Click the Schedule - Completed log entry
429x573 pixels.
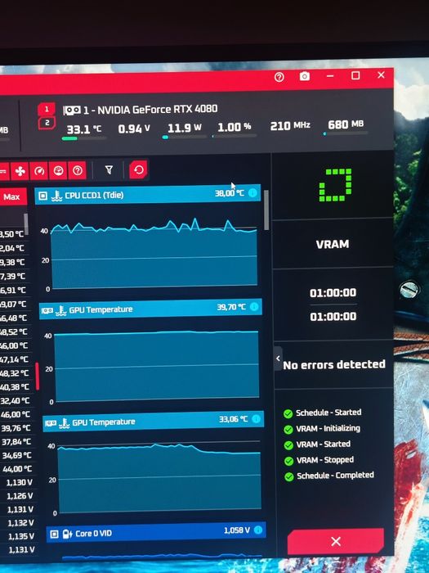pos(335,476)
